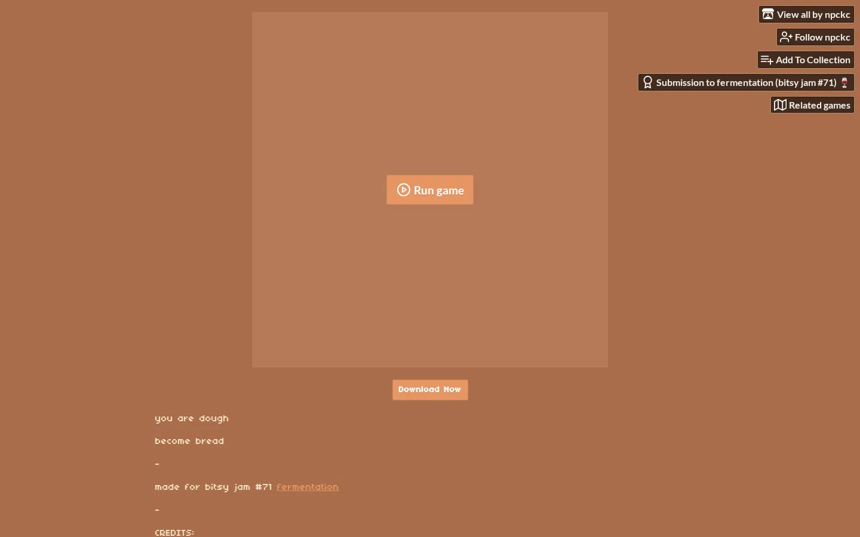Click the Run game button

pyautogui.click(x=430, y=190)
